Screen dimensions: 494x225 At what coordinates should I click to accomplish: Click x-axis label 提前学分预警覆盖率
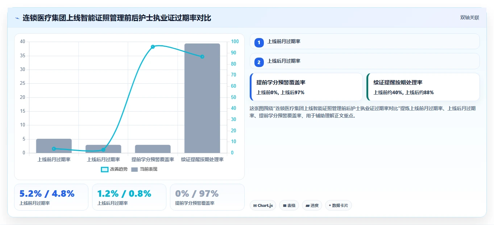153,159
